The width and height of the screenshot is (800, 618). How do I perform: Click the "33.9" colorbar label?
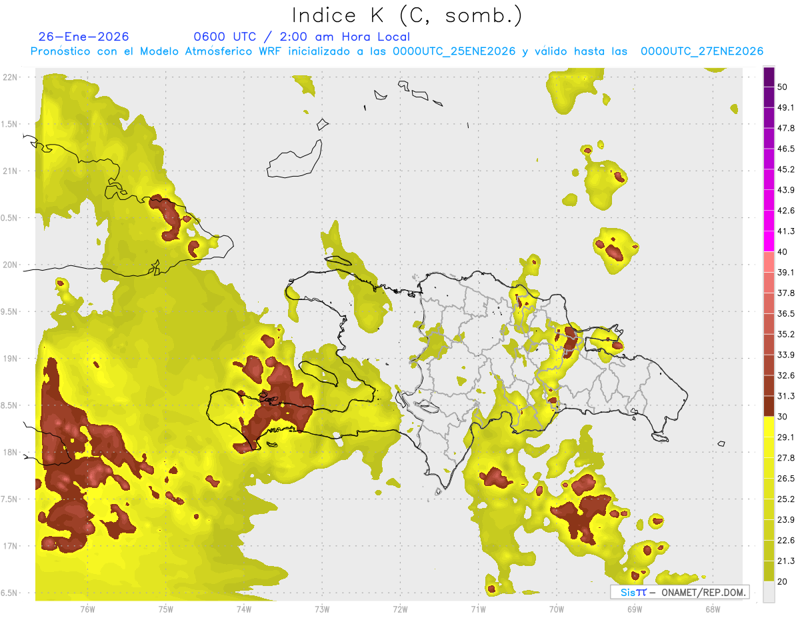(786, 355)
